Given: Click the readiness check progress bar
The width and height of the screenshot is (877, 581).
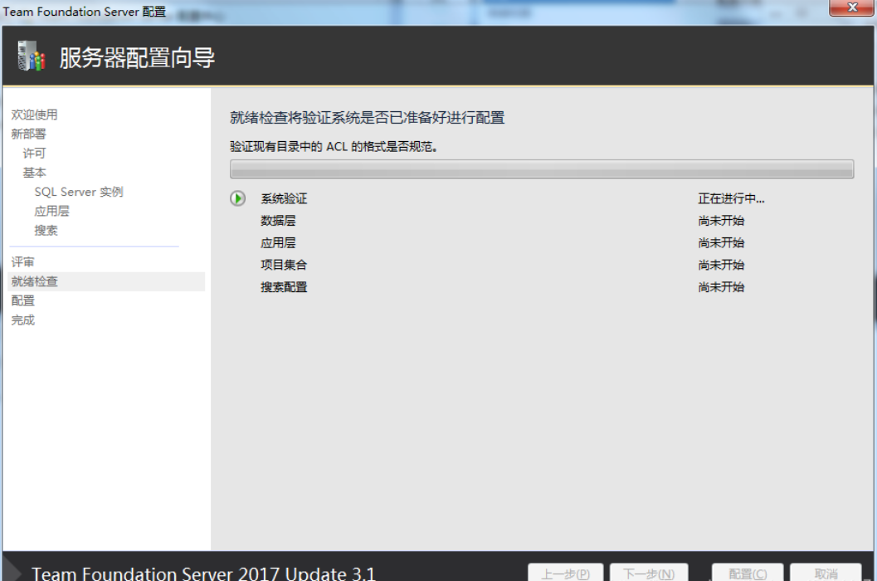Looking at the screenshot, I should pos(542,169).
